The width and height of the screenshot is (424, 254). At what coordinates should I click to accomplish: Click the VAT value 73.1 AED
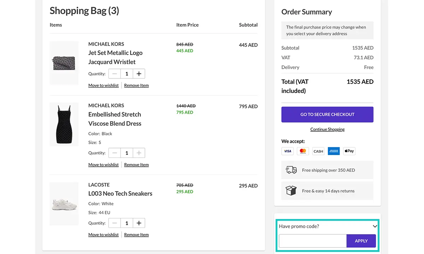pyautogui.click(x=364, y=58)
